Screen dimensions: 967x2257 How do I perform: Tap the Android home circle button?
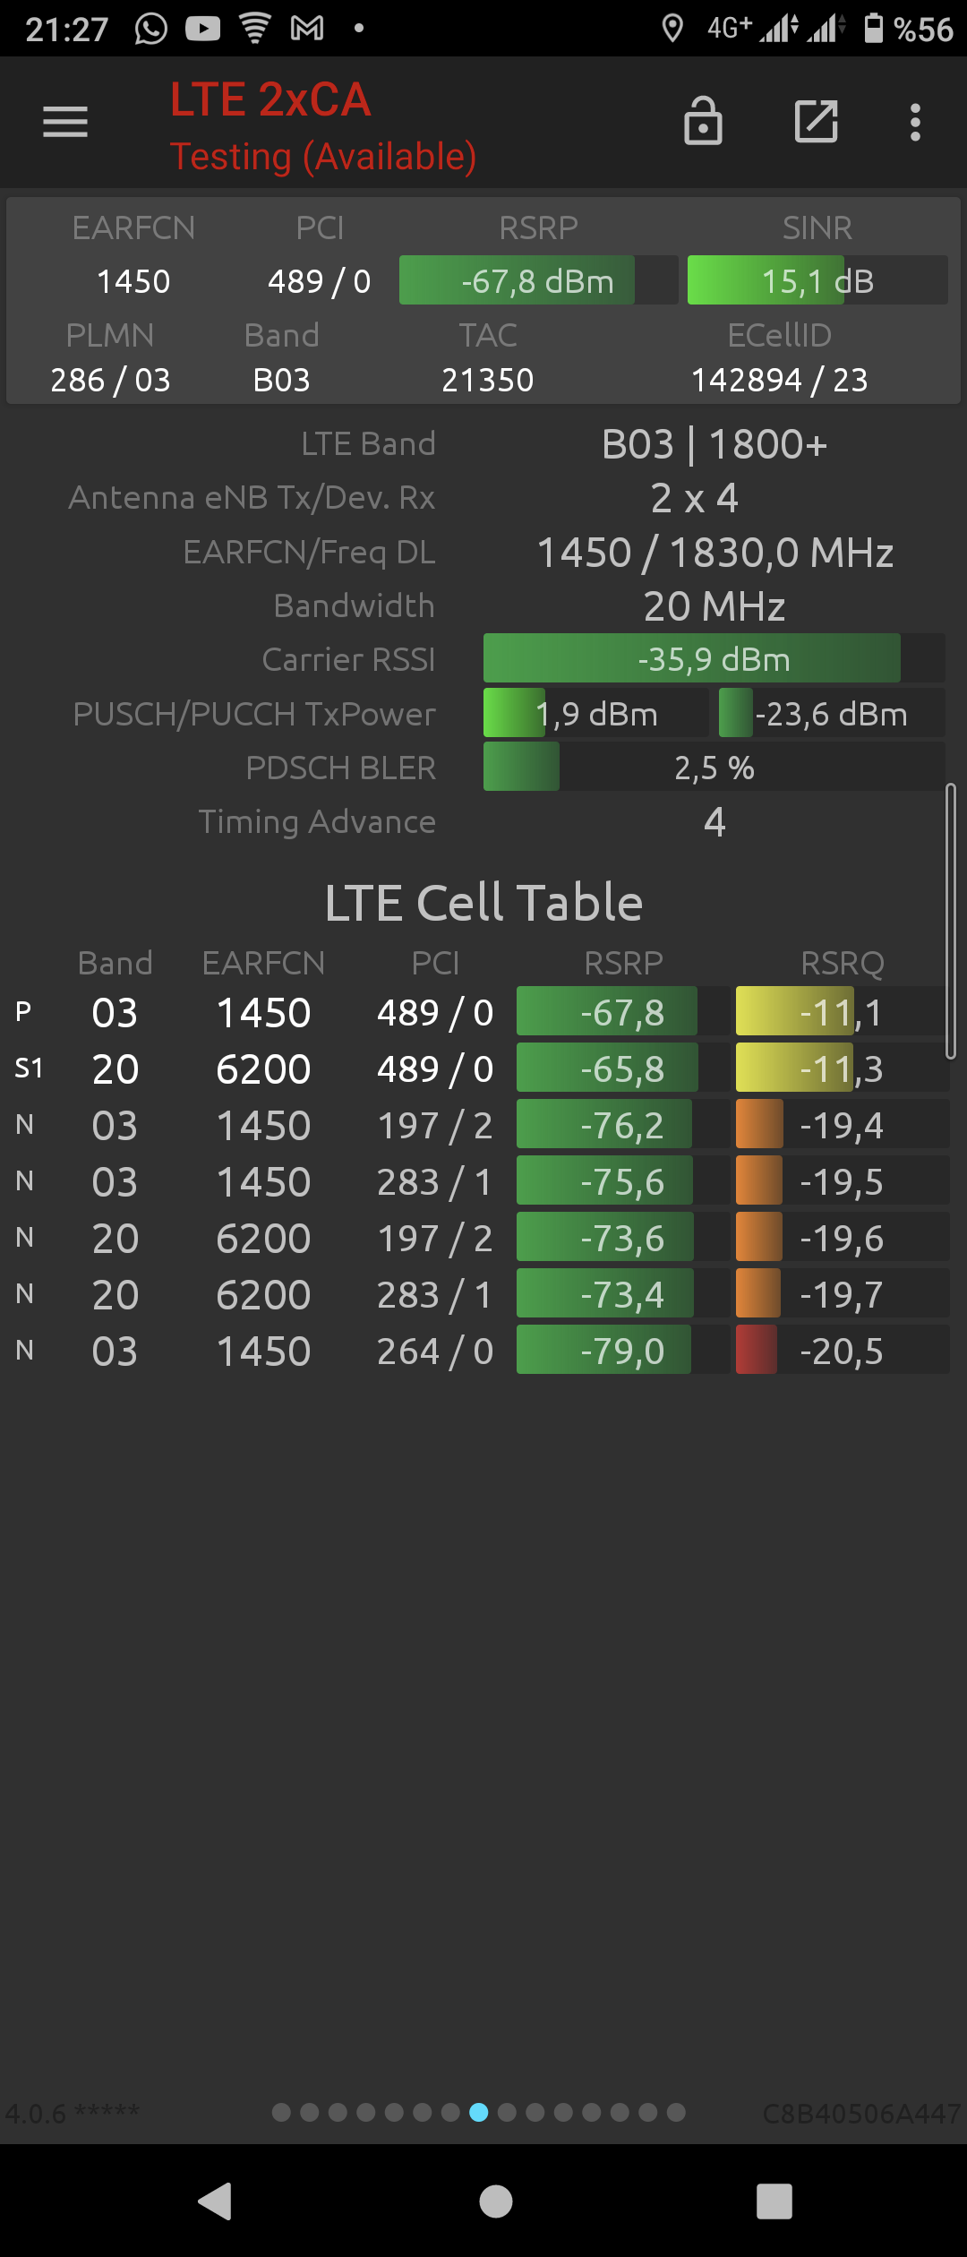tap(496, 2201)
